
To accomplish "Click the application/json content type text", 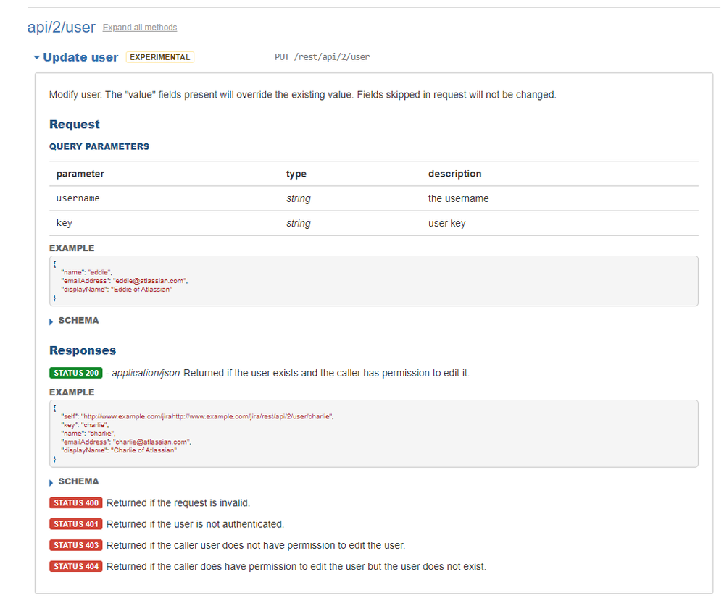I will pyautogui.click(x=146, y=373).
